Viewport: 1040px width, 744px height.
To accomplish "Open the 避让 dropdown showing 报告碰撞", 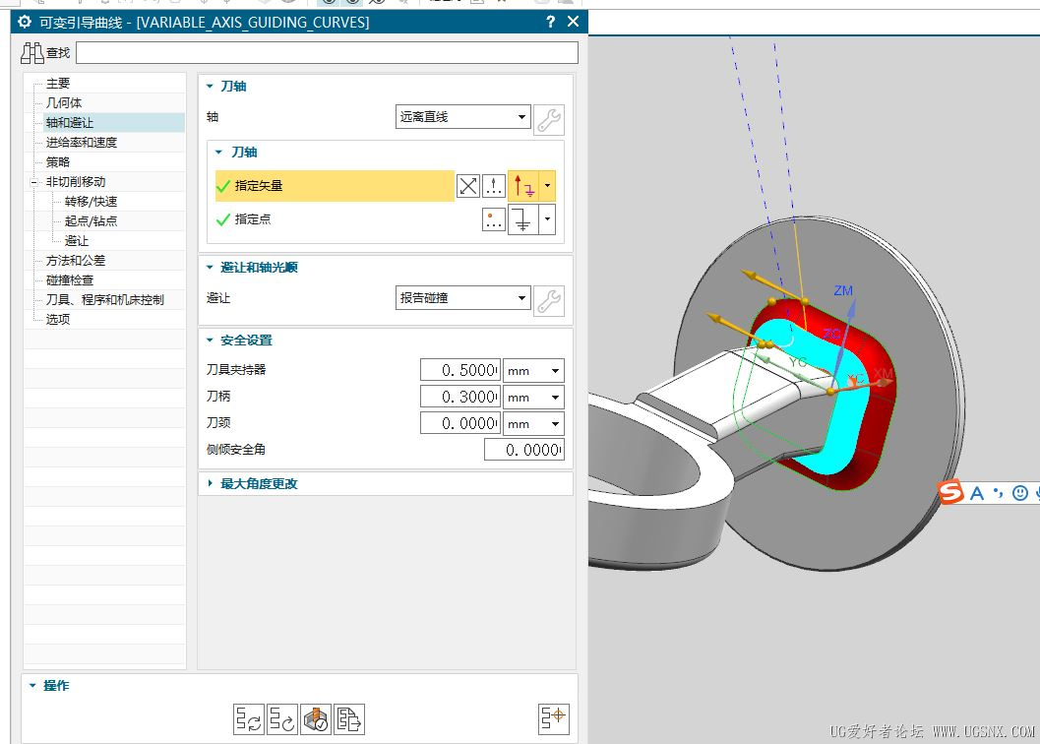I will 463,298.
